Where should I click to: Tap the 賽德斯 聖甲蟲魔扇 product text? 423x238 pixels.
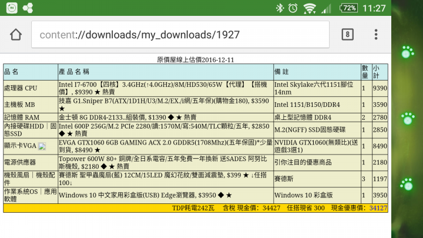coord(163,179)
